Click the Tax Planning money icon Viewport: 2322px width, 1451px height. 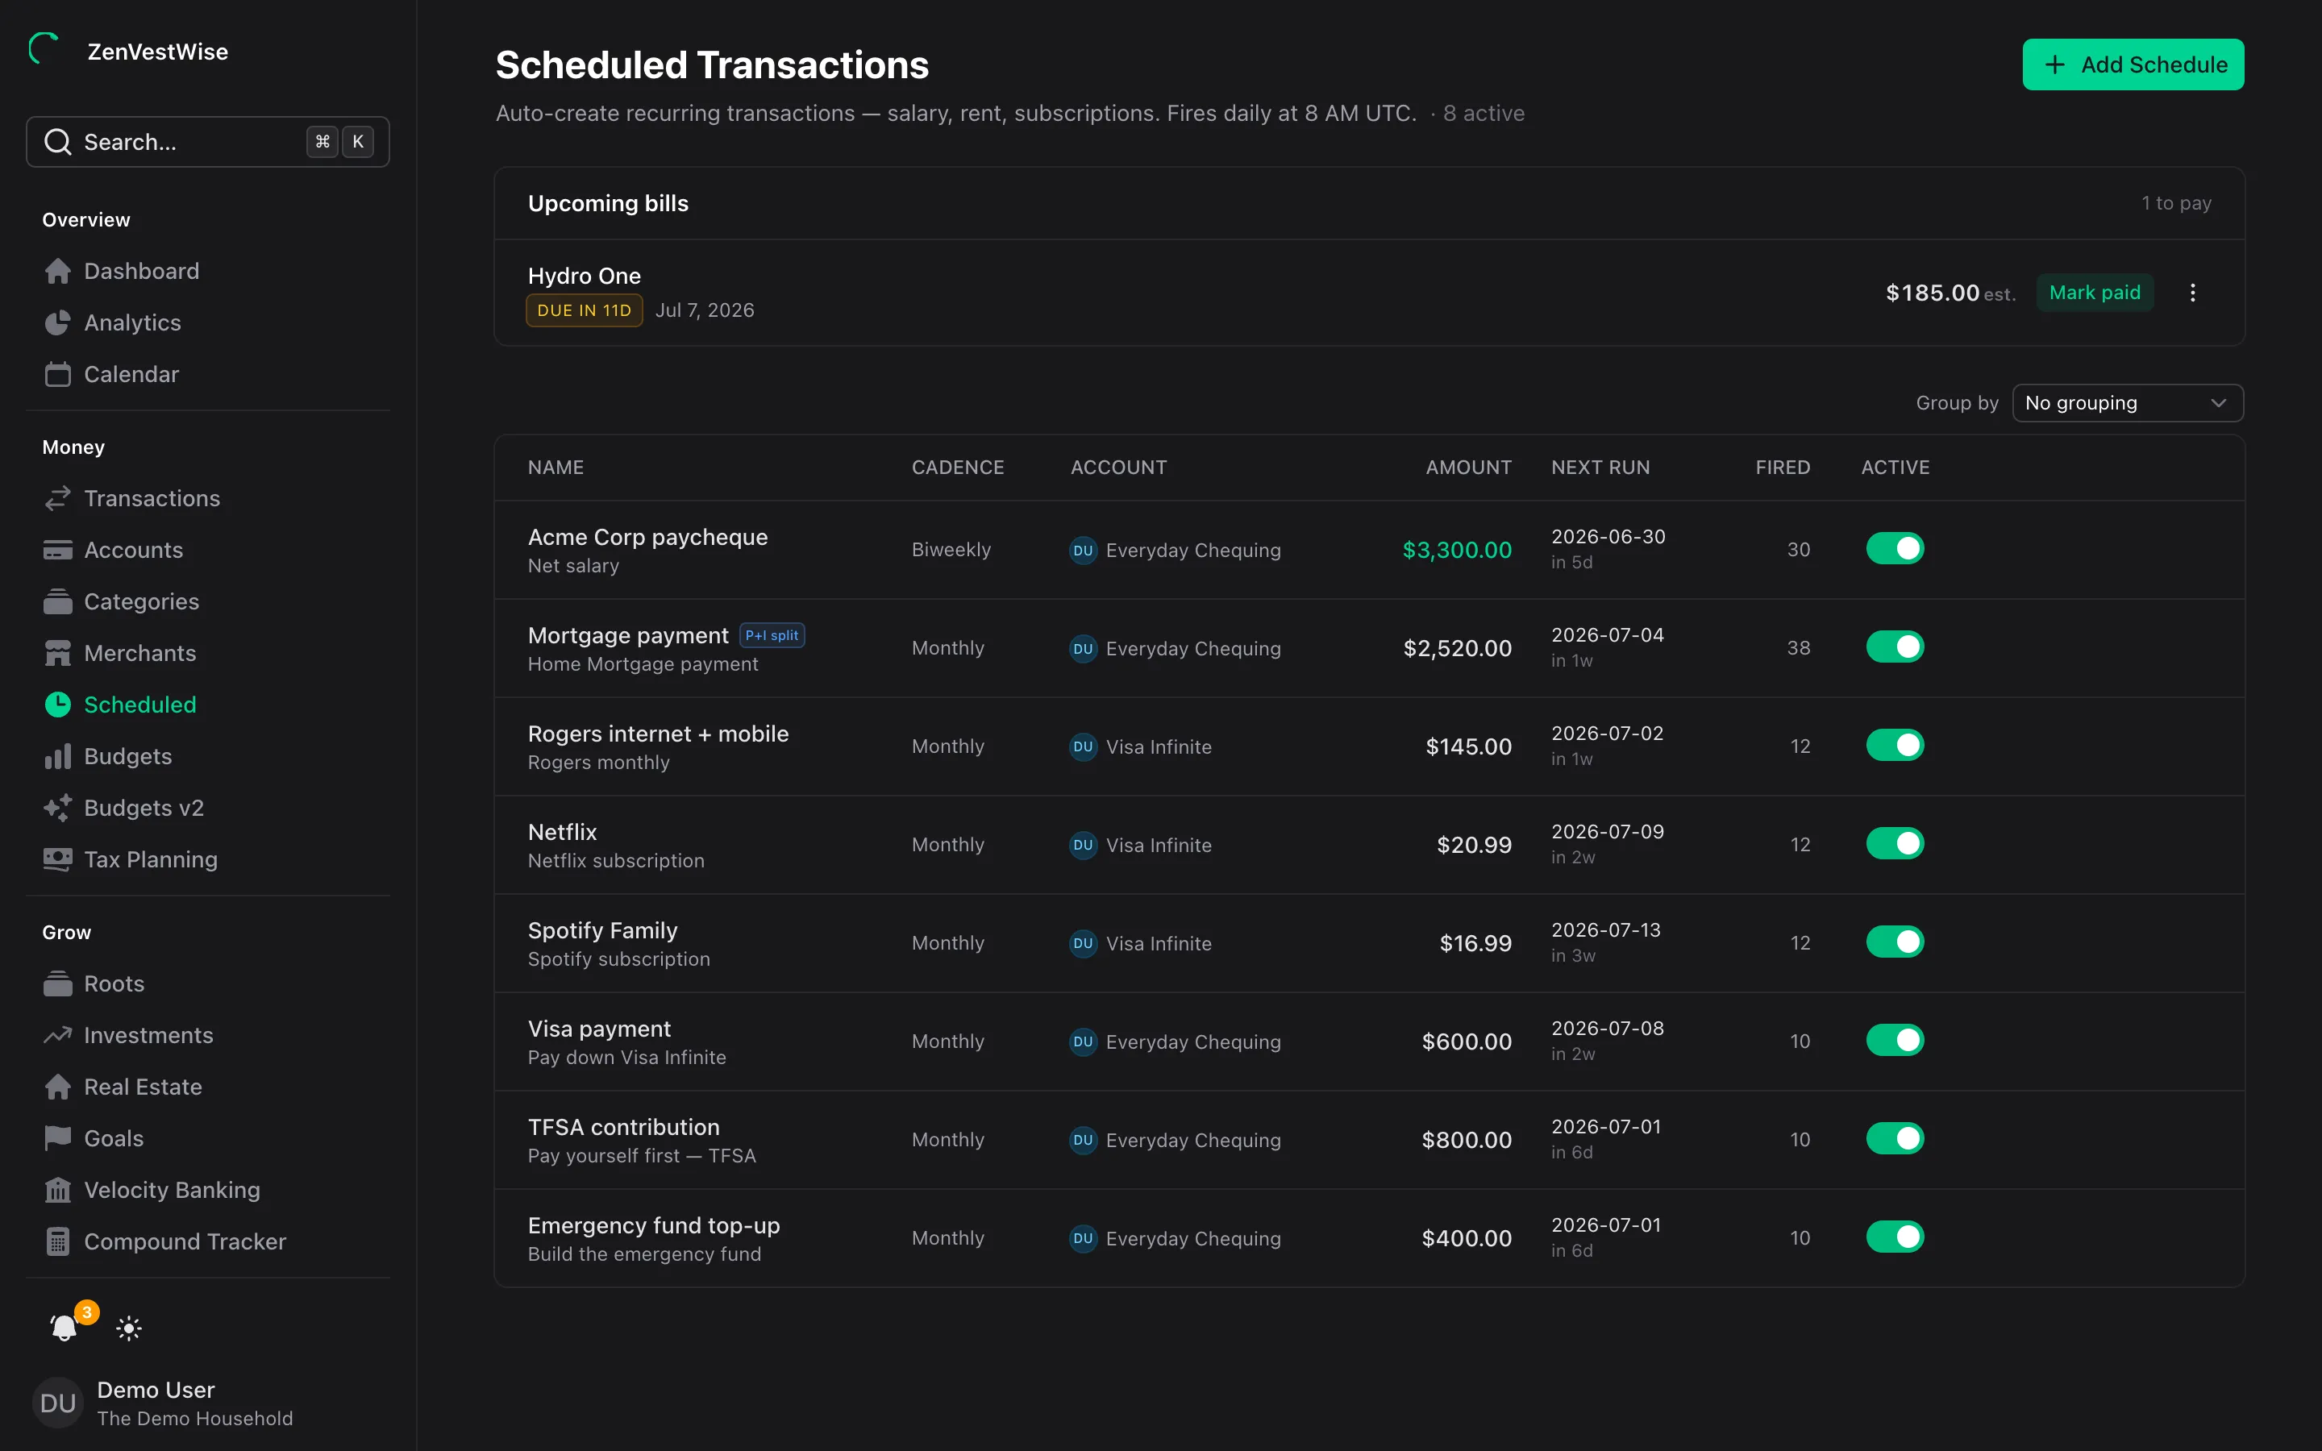point(57,860)
